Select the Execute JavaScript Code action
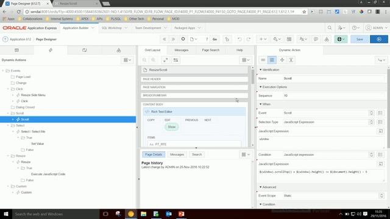 tap(48, 174)
